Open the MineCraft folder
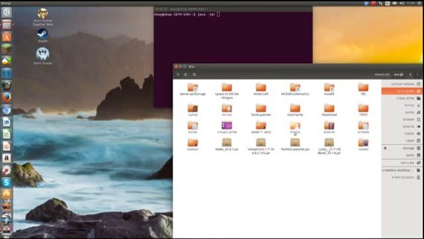The width and height of the screenshot is (424, 239). 261,90
